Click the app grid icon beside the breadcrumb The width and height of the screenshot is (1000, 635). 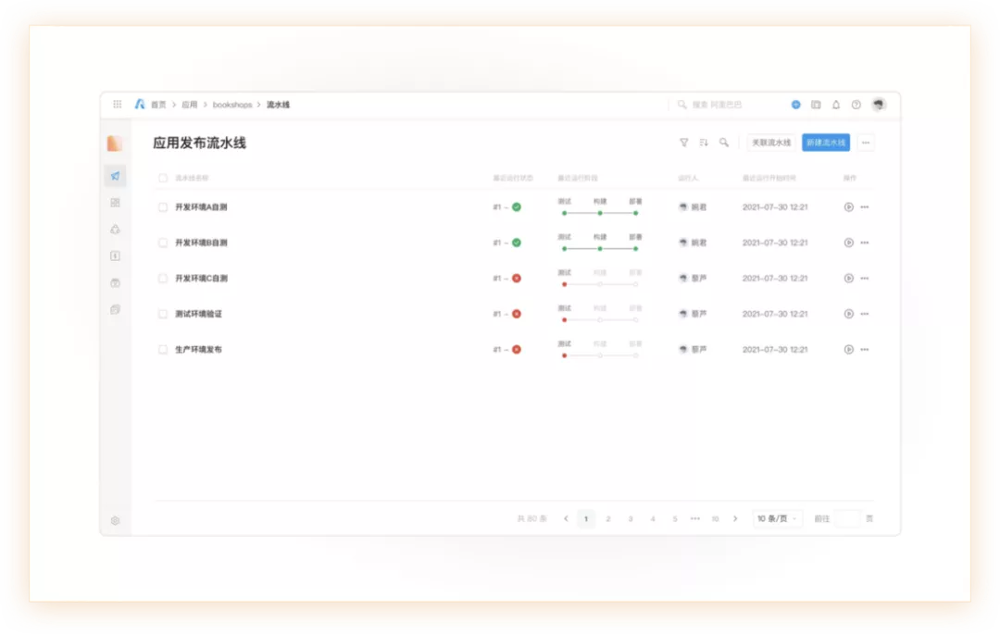[117, 105]
